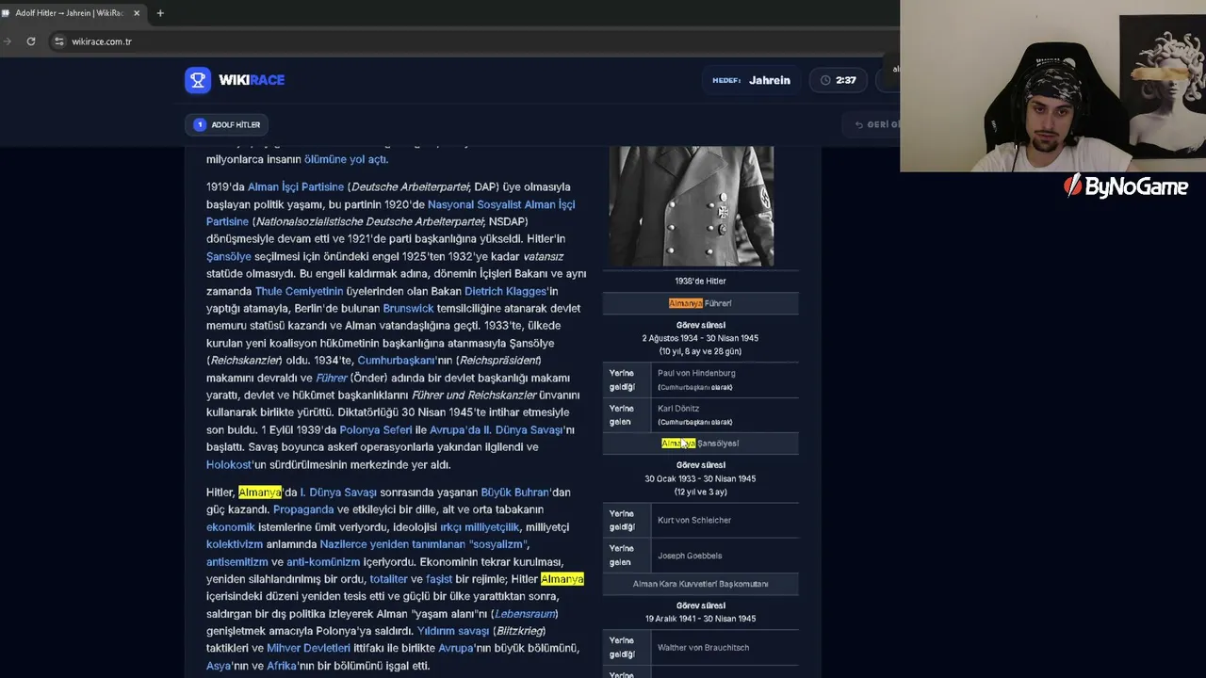Screen dimensions: 1206x678
Task: Click the clock icon beside the 2:37 timer
Action: (x=825, y=80)
